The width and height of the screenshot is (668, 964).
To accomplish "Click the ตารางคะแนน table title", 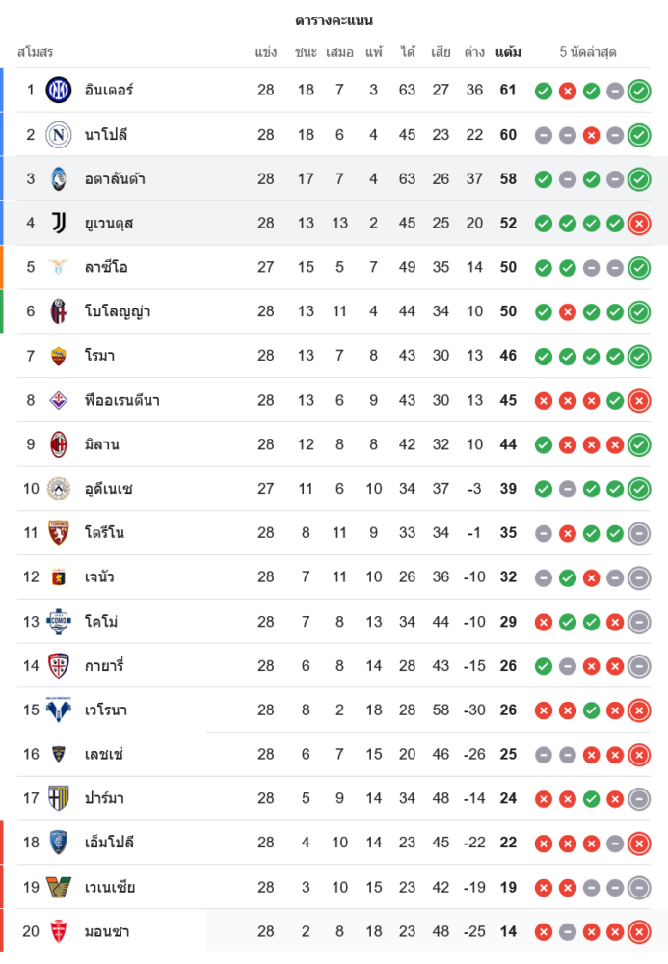I will pyautogui.click(x=334, y=20).
